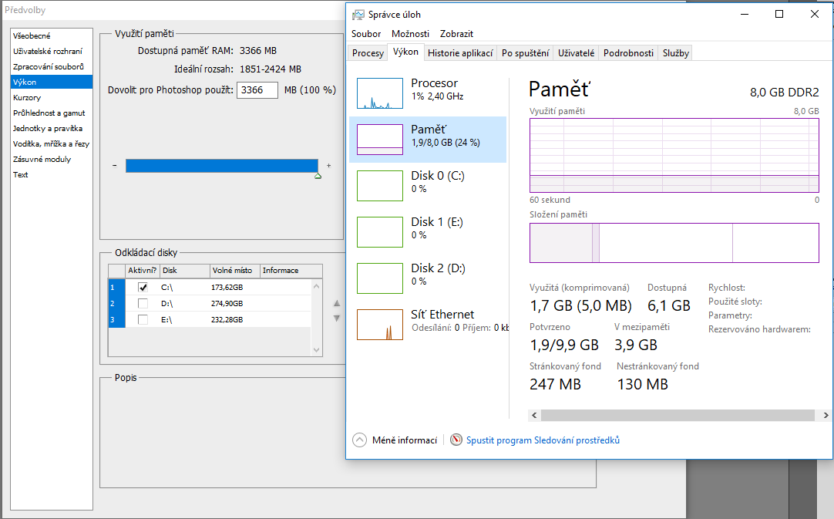Move scratch disk up with arrow

coord(336,304)
